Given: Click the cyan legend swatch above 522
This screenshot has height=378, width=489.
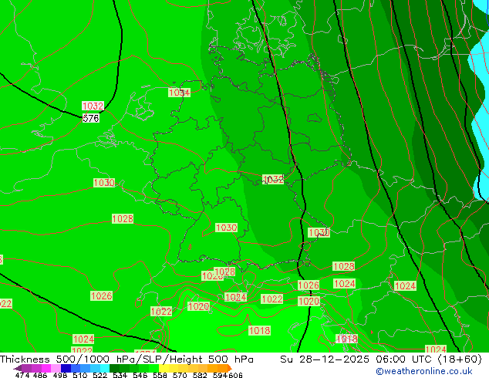Looking at the screenshot, I should pos(105,368).
